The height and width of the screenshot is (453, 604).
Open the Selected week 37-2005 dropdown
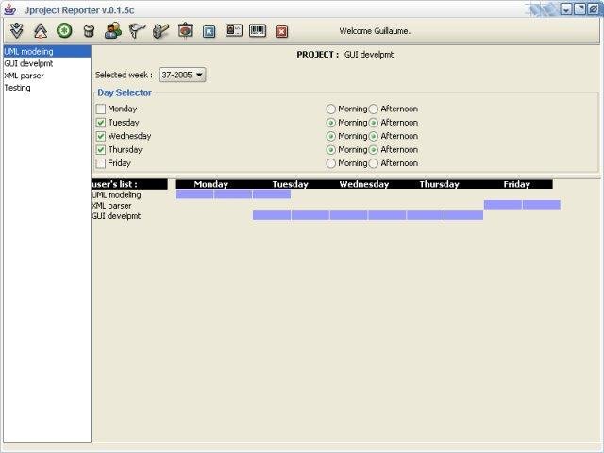pos(182,75)
